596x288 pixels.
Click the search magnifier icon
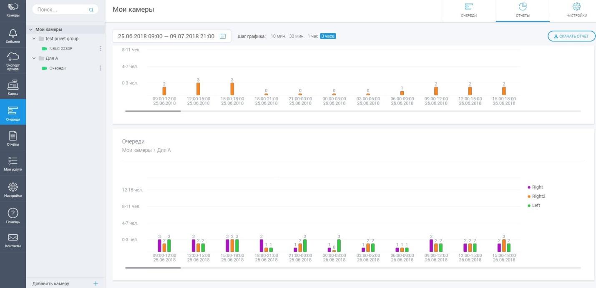91,10
